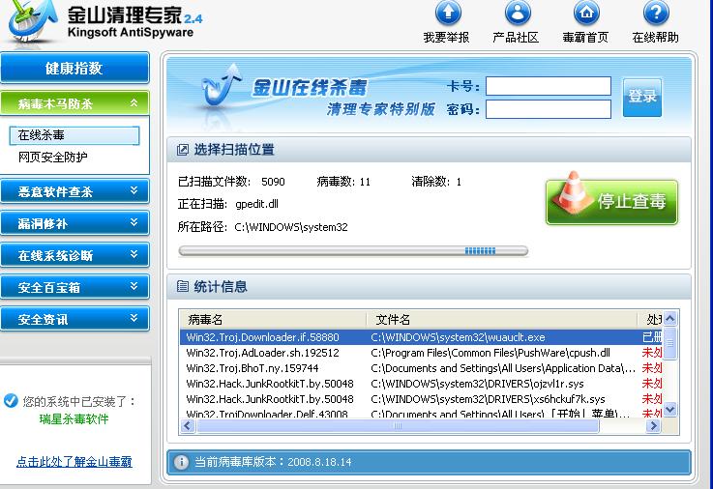Select the 在线杀毒 menu item
The width and height of the screenshot is (713, 489).
(74, 135)
